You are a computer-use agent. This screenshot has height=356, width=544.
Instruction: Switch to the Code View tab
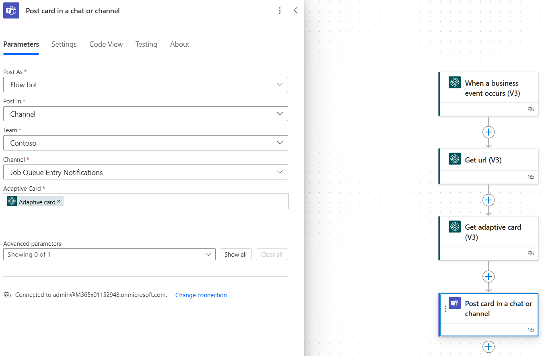(106, 44)
